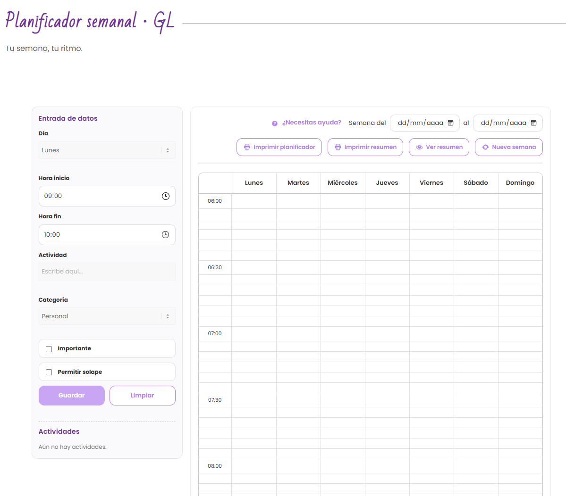Focus the Actividad text field
Viewport: 566px width, 496px height.
[x=107, y=272]
